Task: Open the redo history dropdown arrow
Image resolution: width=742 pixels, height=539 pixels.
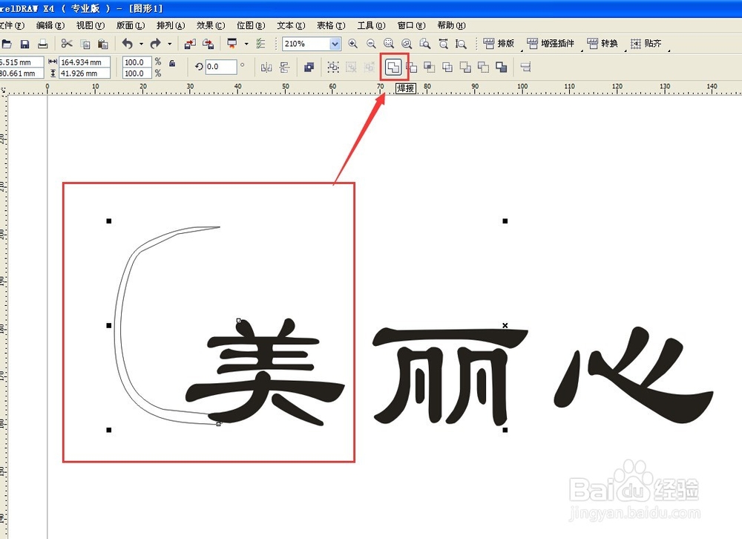Action: pyautogui.click(x=169, y=44)
